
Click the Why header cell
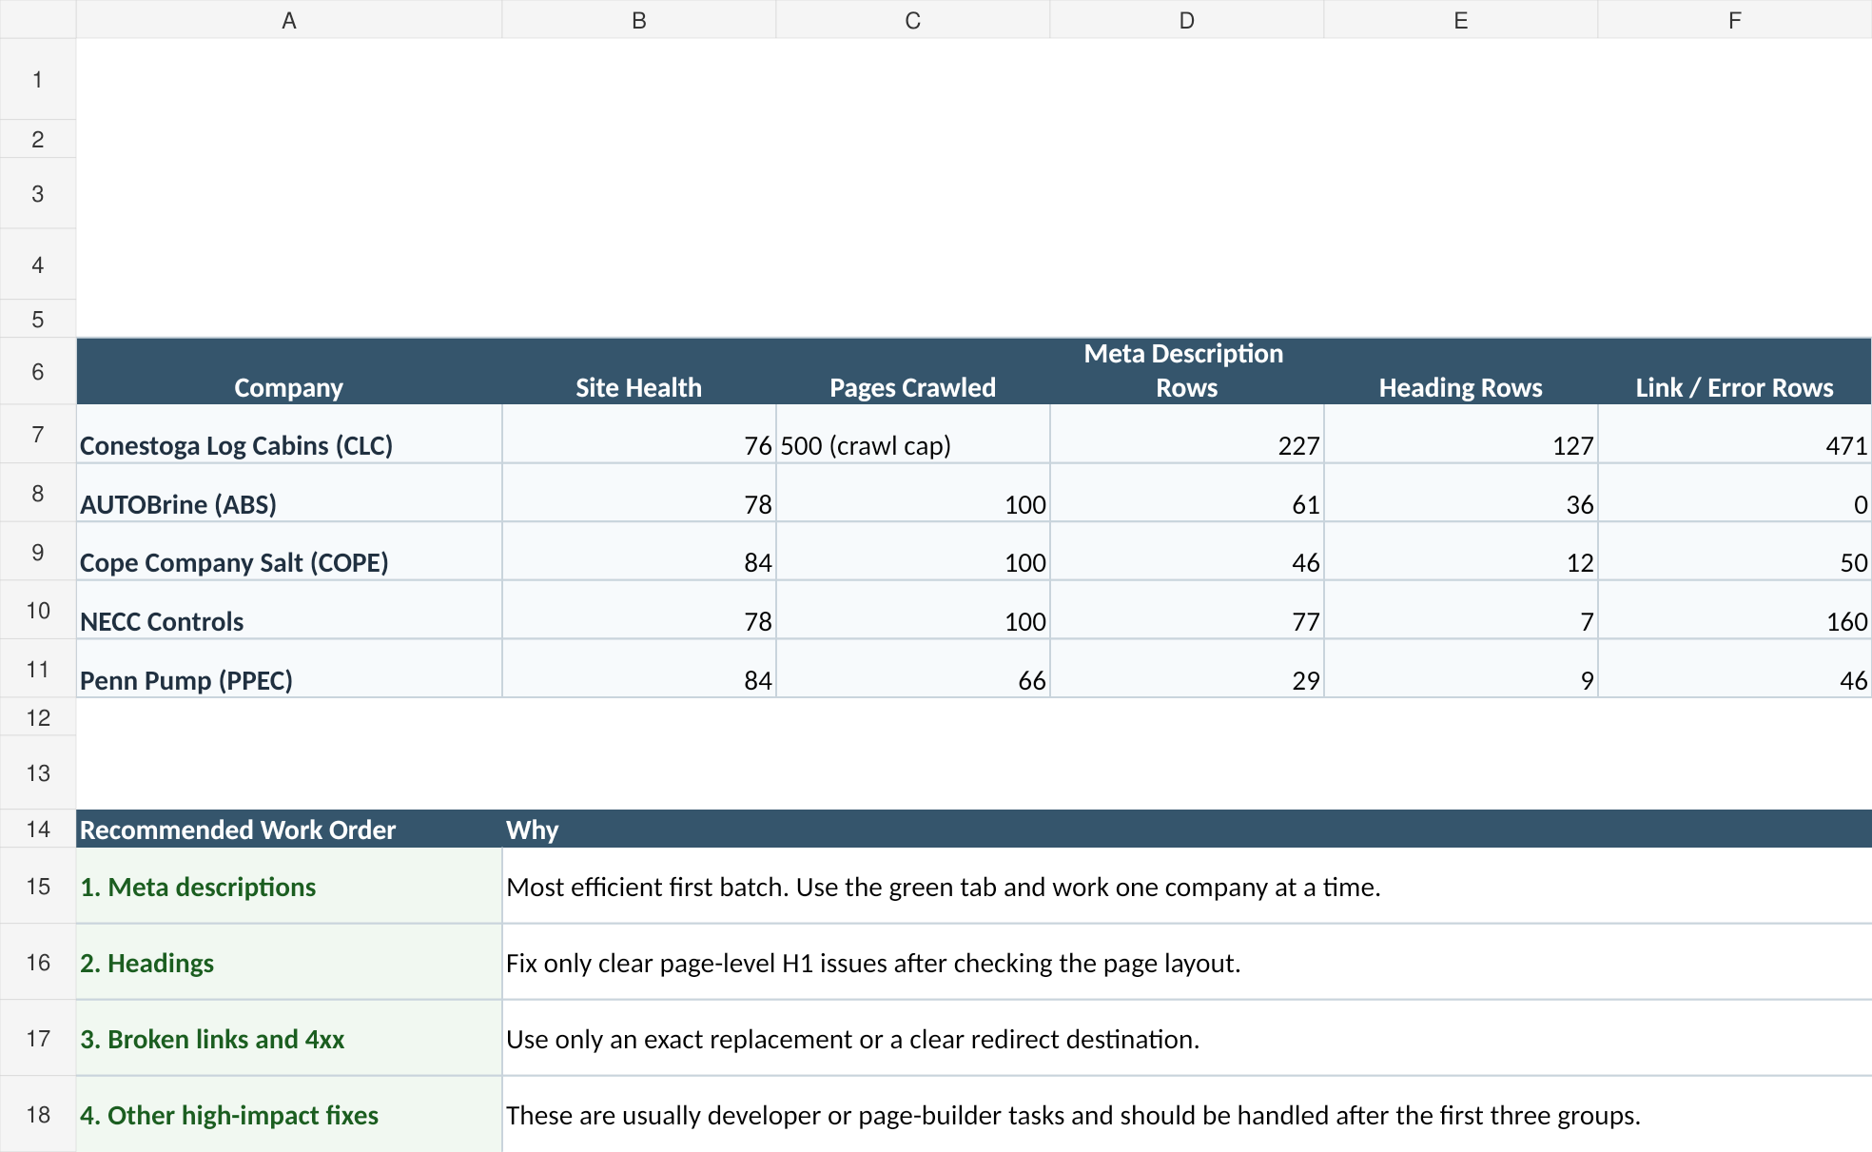pos(1187,829)
